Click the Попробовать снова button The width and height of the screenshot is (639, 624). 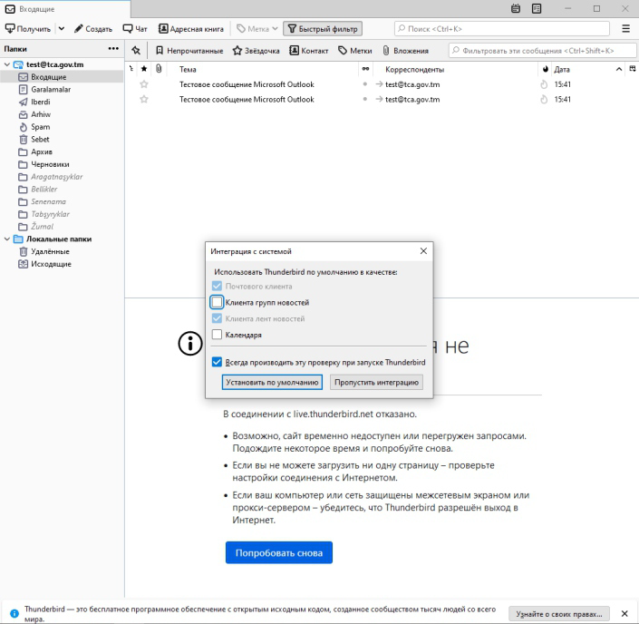tap(279, 552)
